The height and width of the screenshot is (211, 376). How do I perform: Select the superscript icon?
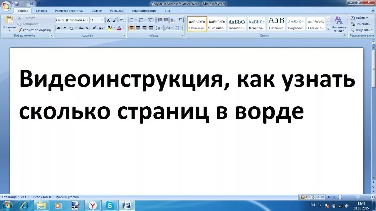[95, 28]
